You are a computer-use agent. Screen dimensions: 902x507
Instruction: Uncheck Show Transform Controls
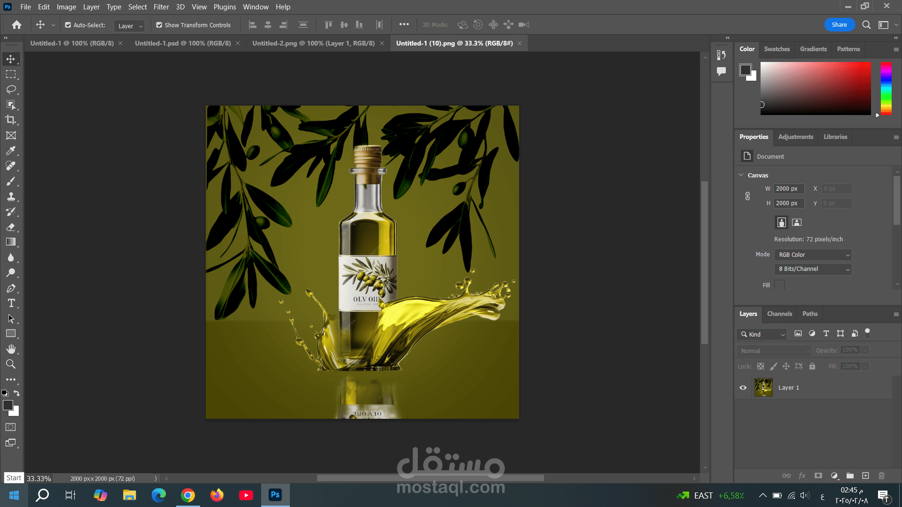tap(159, 25)
